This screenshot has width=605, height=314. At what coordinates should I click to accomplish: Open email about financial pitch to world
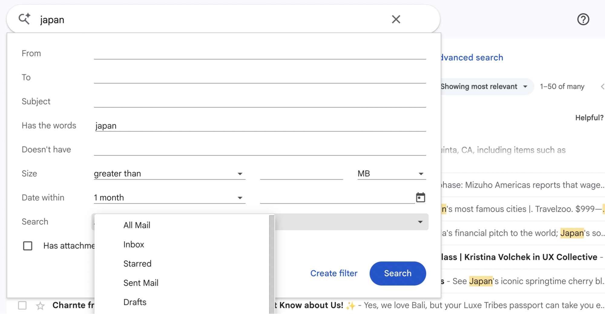point(523,233)
